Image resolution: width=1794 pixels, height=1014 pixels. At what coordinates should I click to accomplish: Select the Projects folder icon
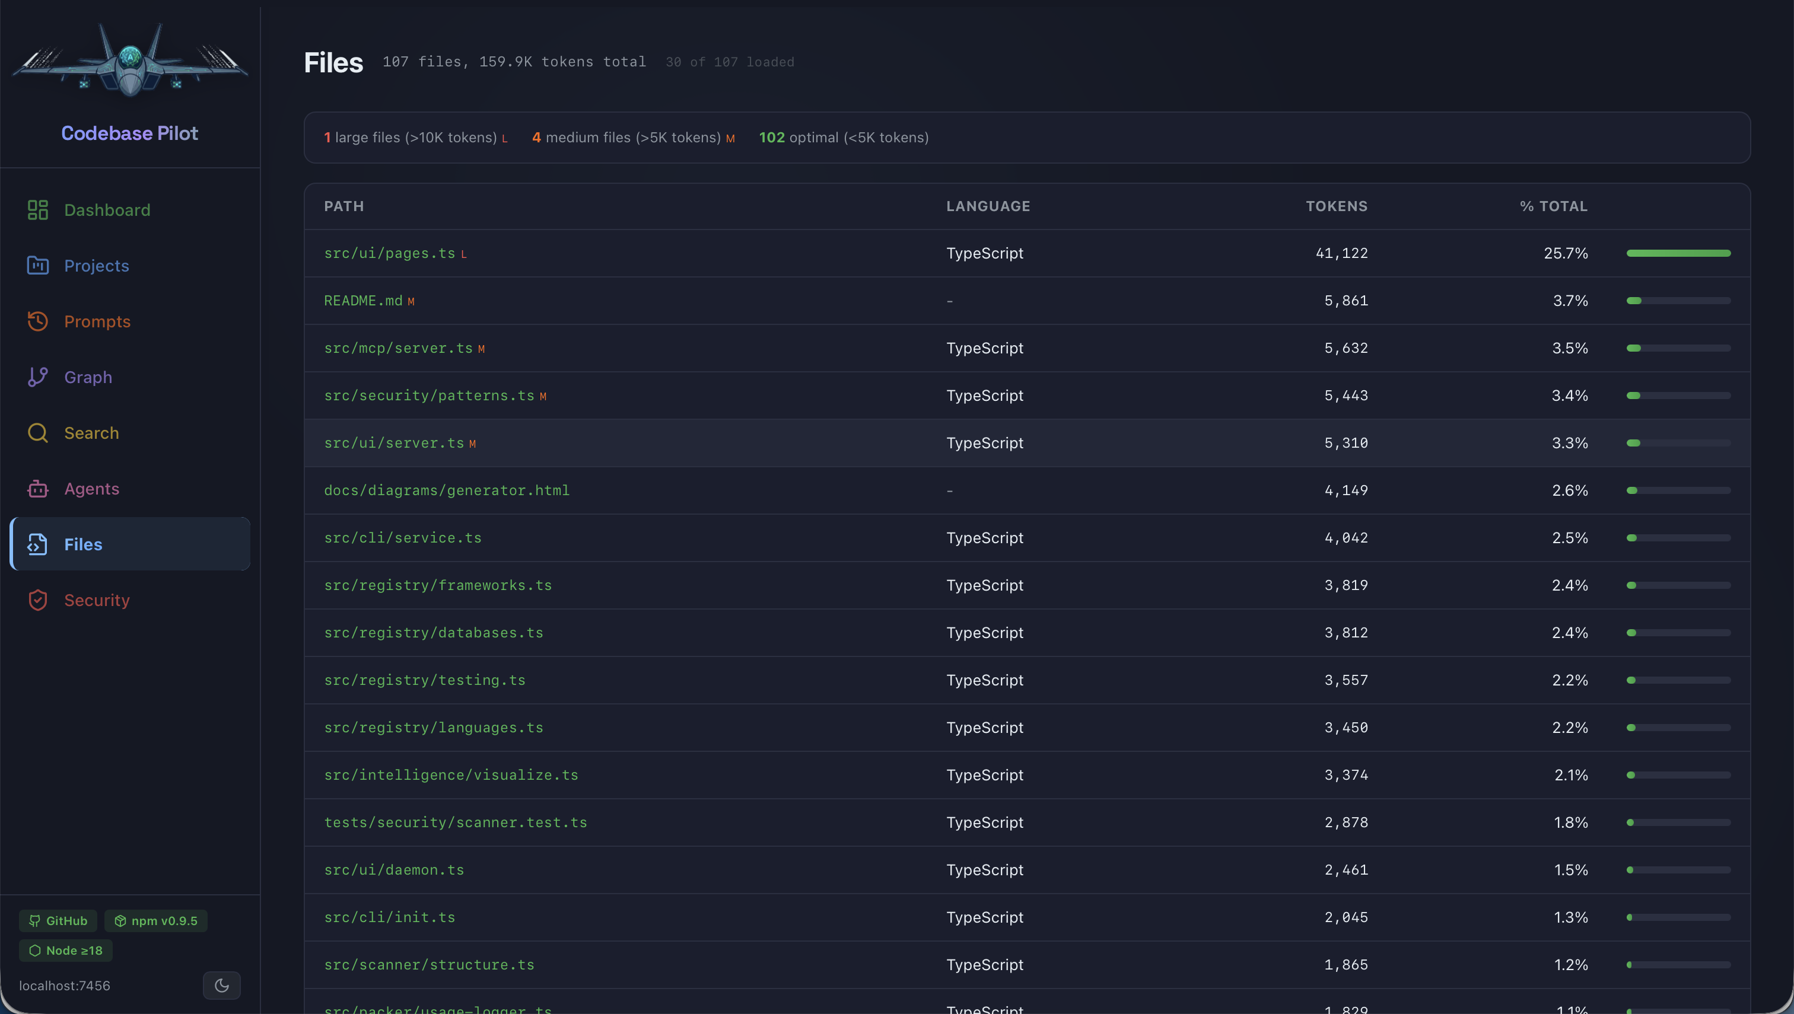tap(37, 265)
